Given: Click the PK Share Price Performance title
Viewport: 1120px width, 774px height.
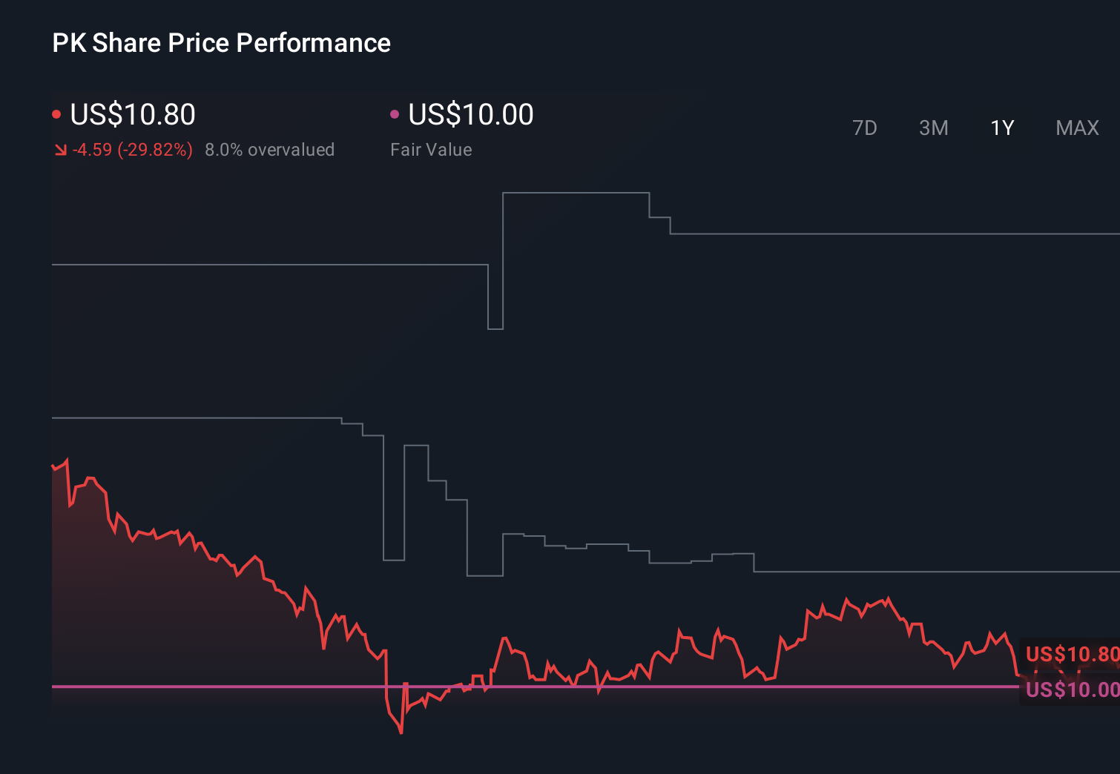Looking at the screenshot, I should 220,43.
